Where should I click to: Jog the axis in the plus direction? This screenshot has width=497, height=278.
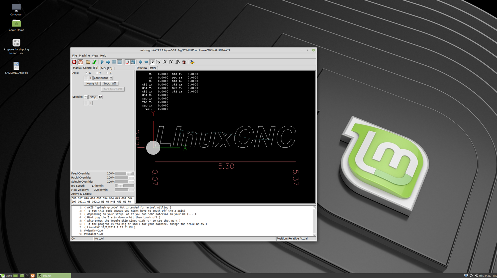(x=90, y=78)
